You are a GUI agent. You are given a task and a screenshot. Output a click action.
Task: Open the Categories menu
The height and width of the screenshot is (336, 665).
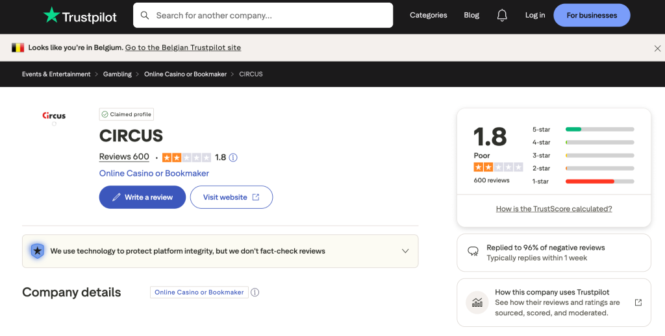[x=429, y=16]
